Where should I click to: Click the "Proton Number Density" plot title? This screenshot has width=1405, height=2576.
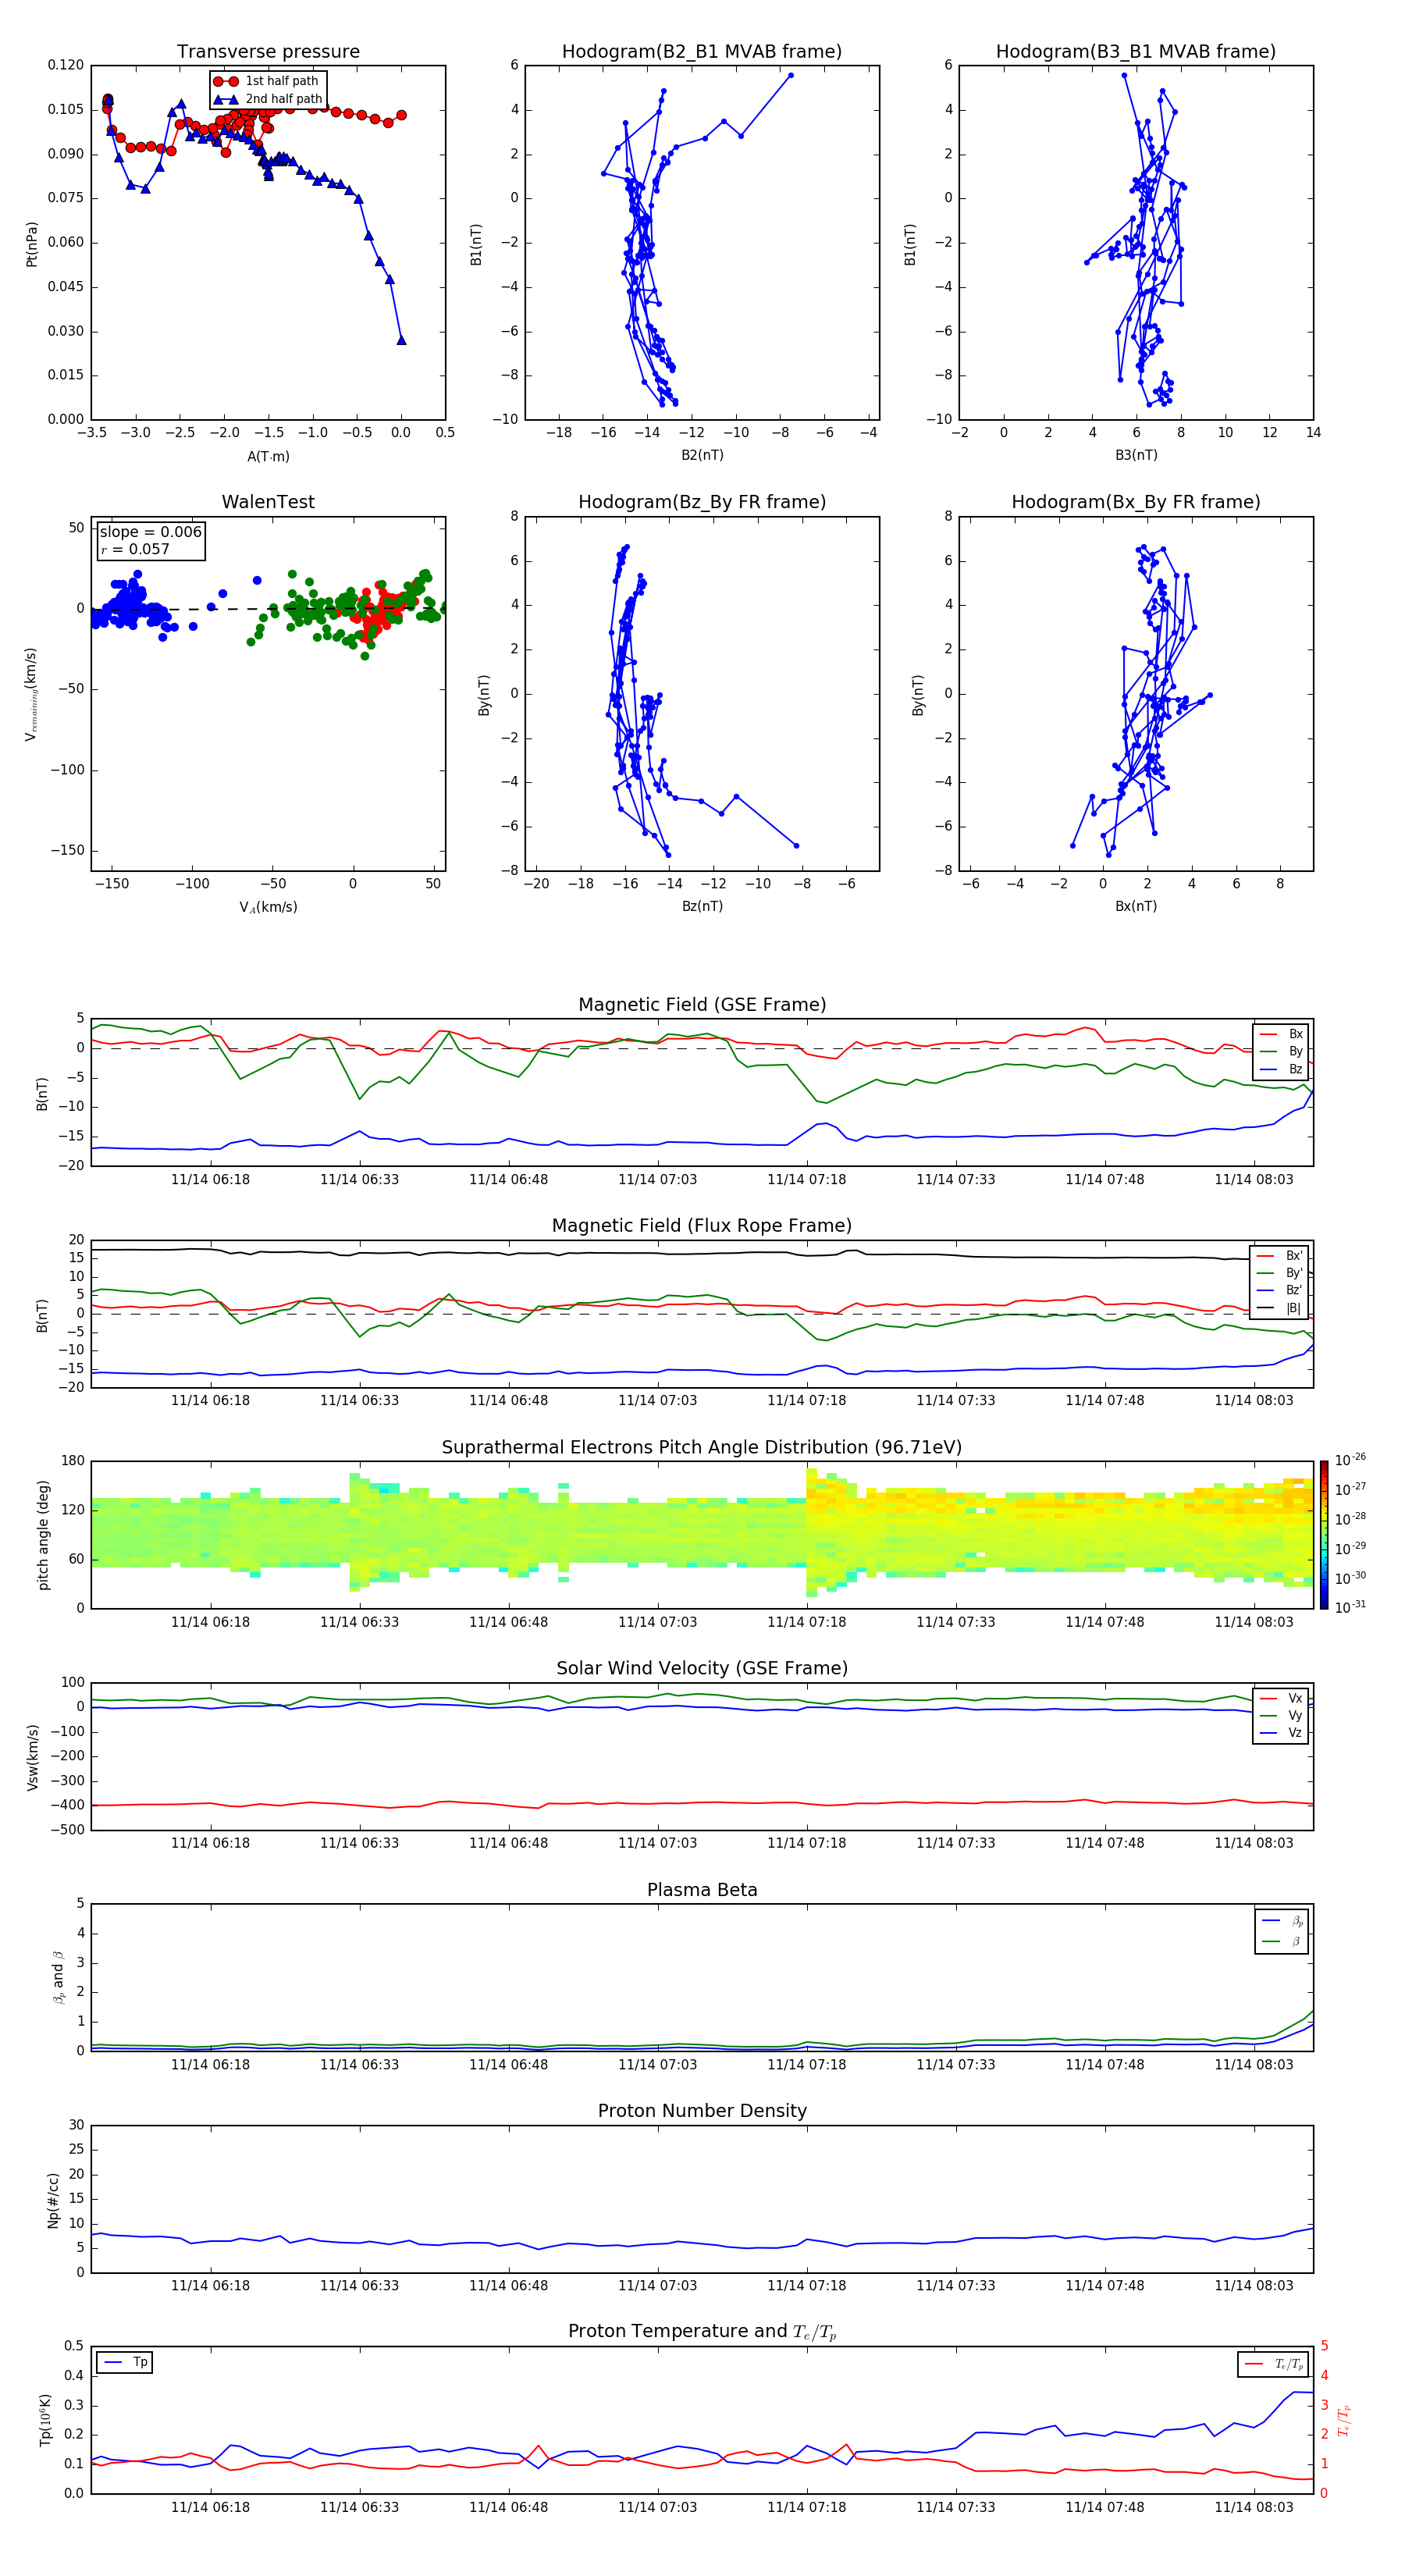coord(702,2111)
